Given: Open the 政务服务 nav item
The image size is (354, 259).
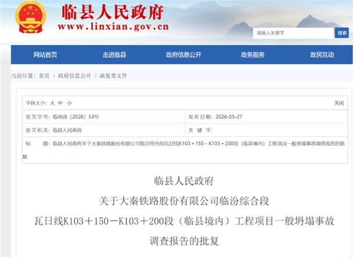Looking at the screenshot, I should [252, 55].
